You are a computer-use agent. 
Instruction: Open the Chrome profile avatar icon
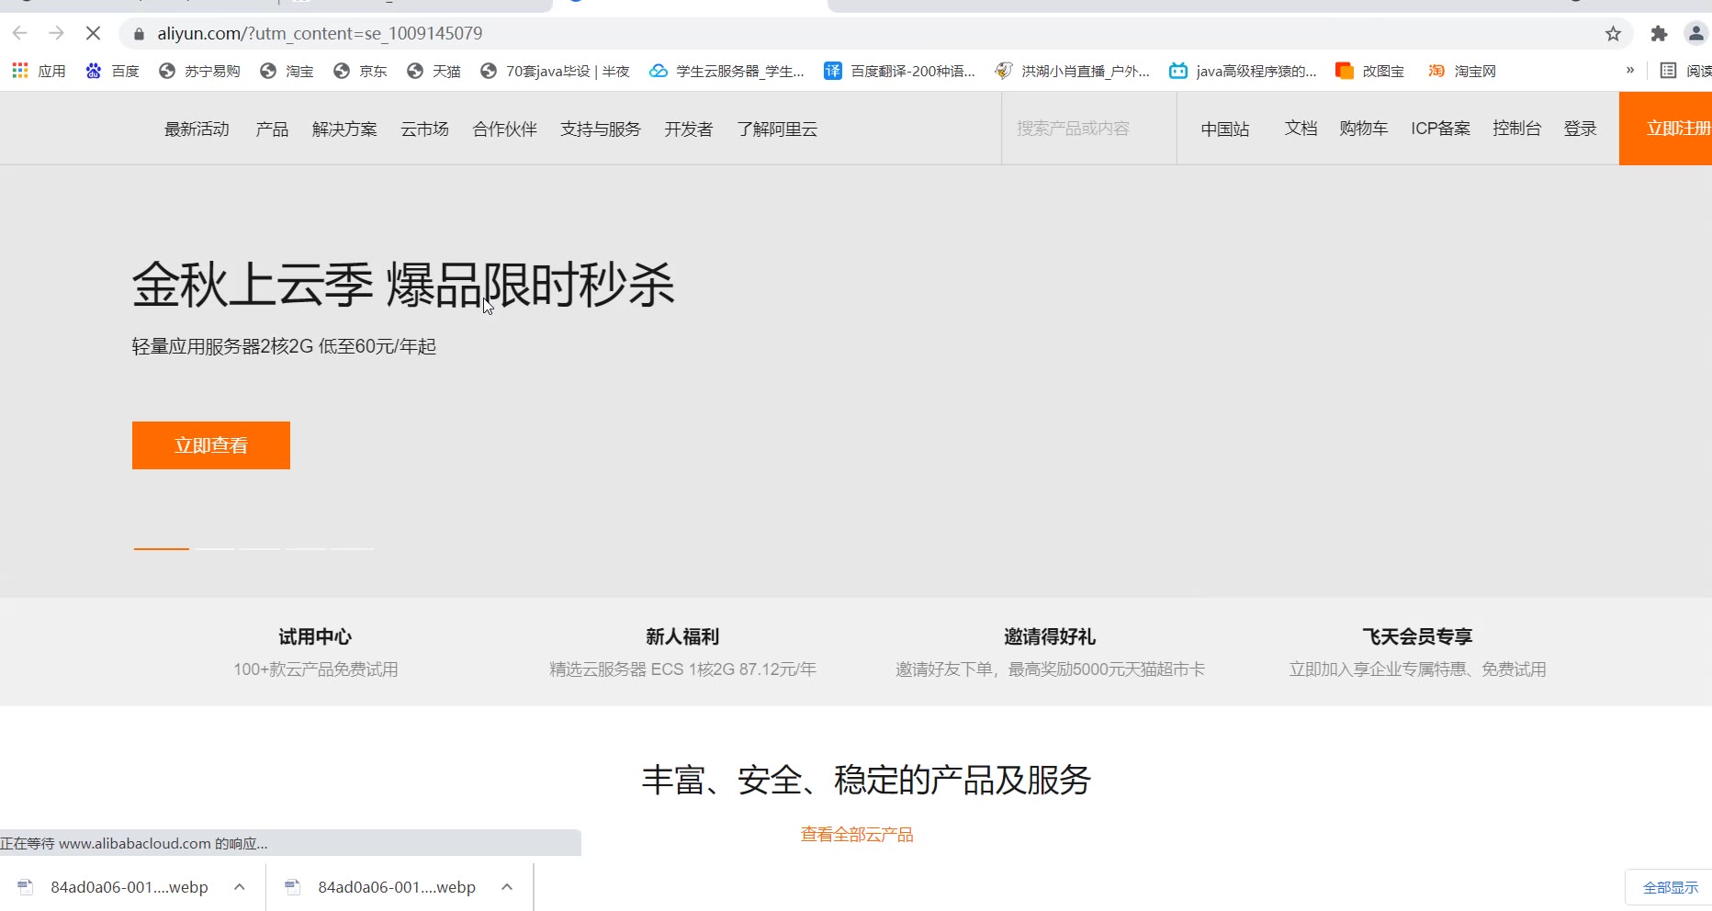1695,34
